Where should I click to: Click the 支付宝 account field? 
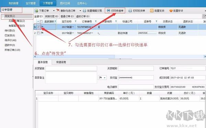[136, 78]
